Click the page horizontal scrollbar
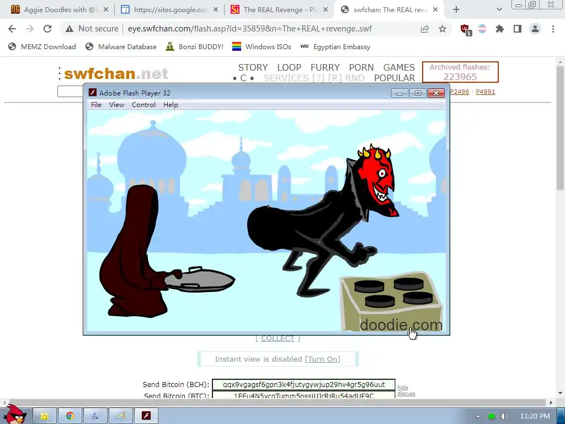This screenshot has width=565, height=424. point(278,402)
